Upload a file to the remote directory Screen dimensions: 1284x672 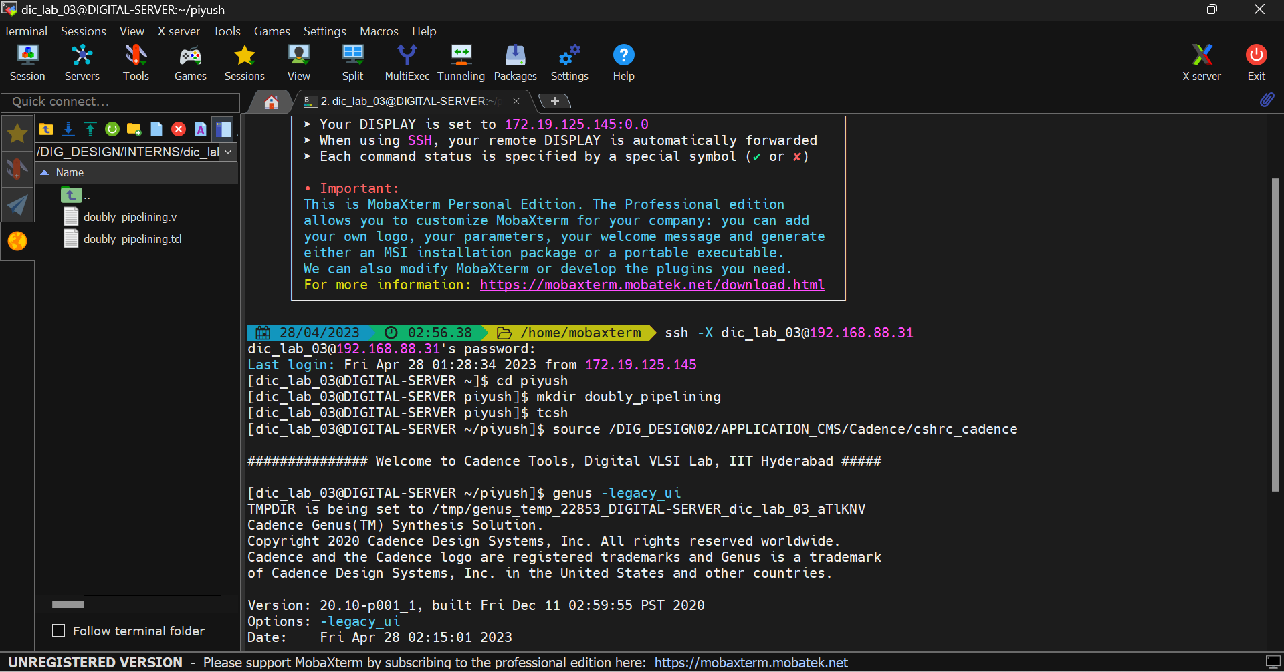90,129
